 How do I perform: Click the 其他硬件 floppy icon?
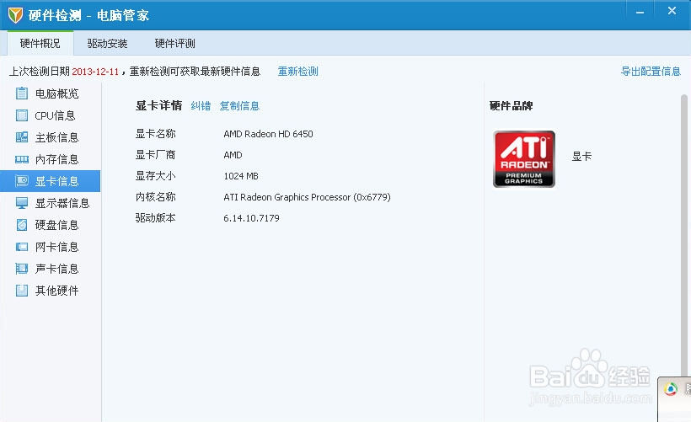pyautogui.click(x=22, y=291)
